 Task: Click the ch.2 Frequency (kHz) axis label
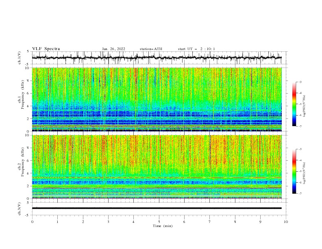22,162
